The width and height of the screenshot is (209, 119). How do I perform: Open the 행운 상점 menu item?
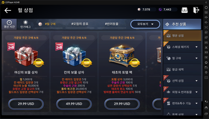coord(182,35)
